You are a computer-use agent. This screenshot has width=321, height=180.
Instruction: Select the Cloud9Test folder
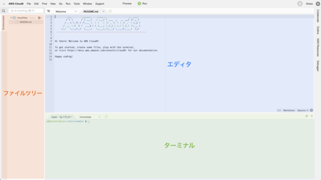click(x=22, y=18)
